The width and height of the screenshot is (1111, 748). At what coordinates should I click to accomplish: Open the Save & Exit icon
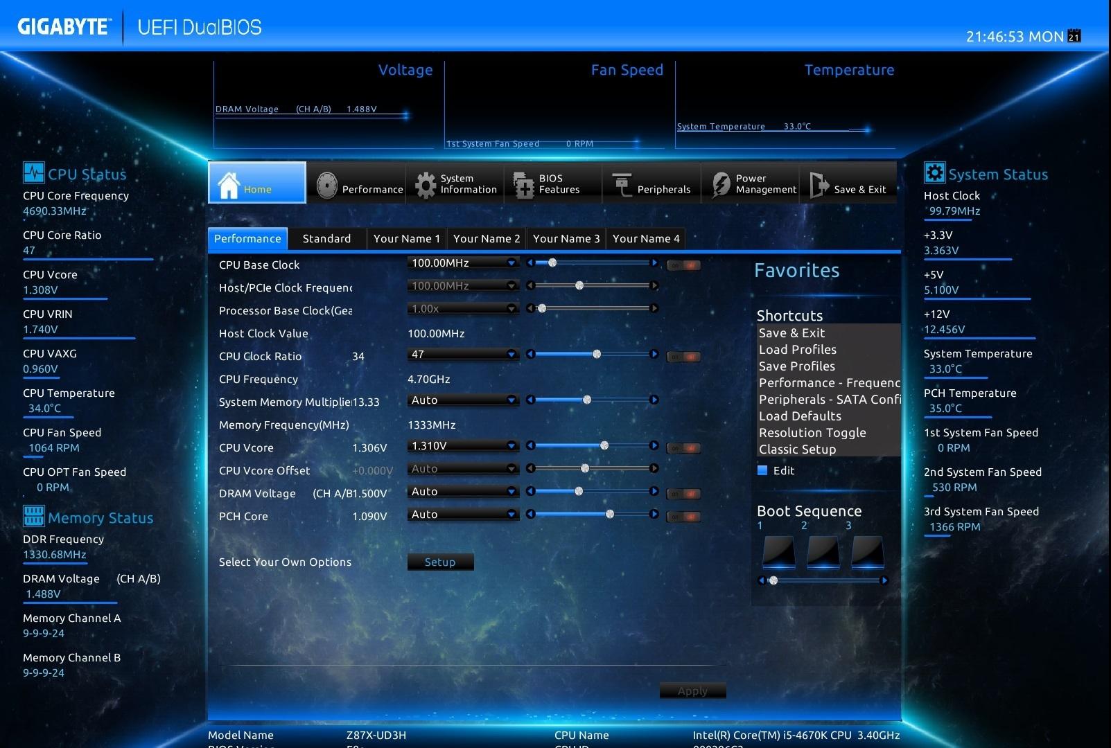tap(819, 184)
